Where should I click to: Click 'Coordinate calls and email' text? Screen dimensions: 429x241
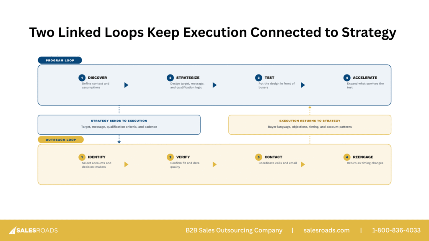click(278, 163)
